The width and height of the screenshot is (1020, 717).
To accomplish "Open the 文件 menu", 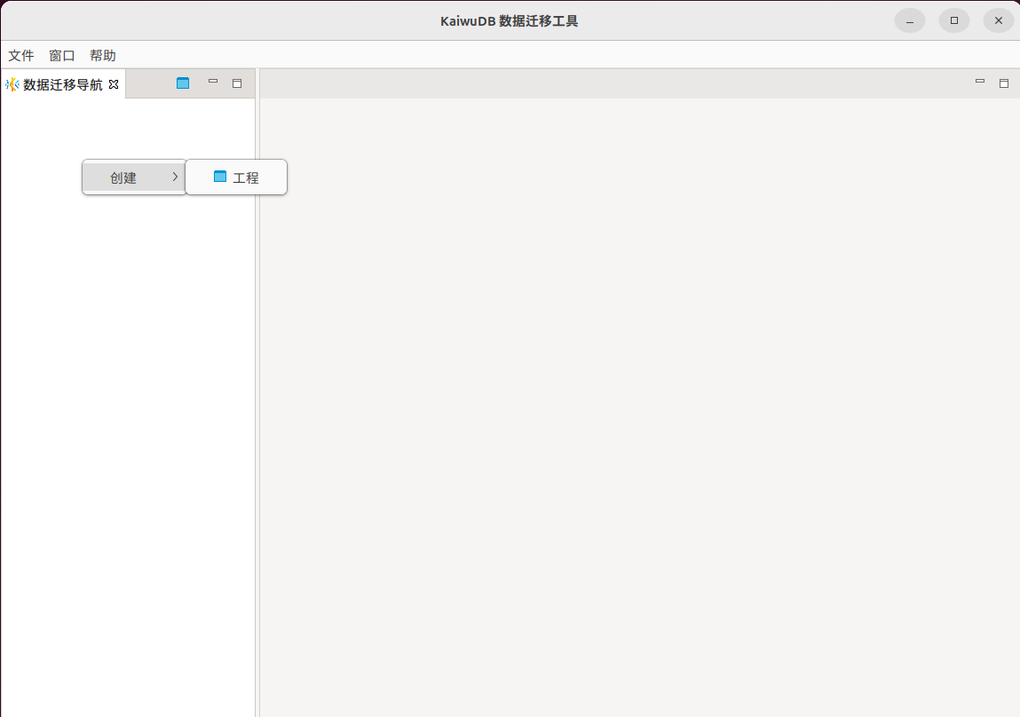I will coord(21,55).
